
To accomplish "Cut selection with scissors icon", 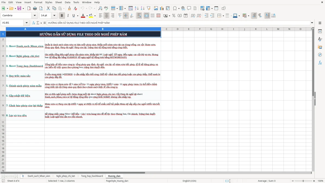I will 48,8.
